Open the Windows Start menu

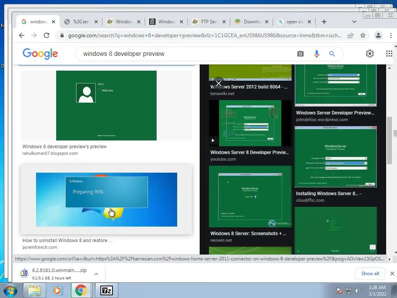(x=10, y=290)
